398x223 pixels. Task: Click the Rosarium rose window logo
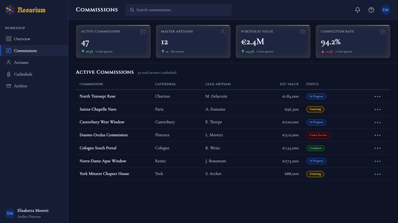[10, 10]
